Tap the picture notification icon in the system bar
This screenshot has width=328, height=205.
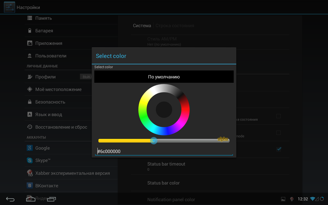point(283,199)
